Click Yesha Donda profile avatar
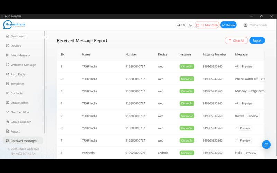 tap(245, 25)
